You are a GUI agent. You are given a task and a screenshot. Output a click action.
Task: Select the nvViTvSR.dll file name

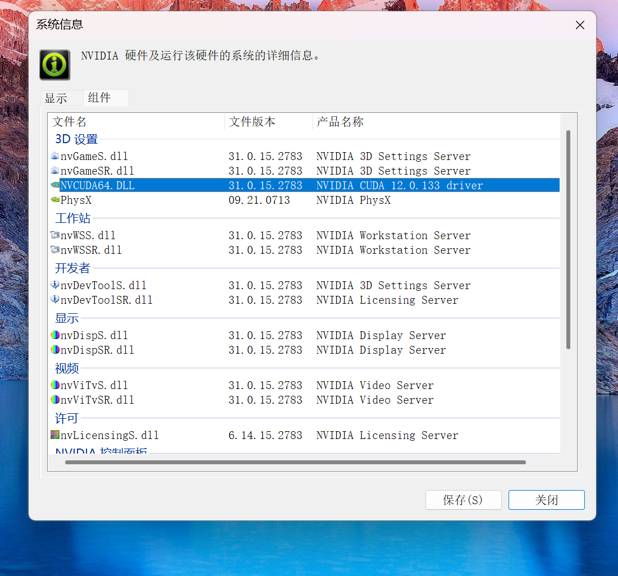(x=97, y=399)
